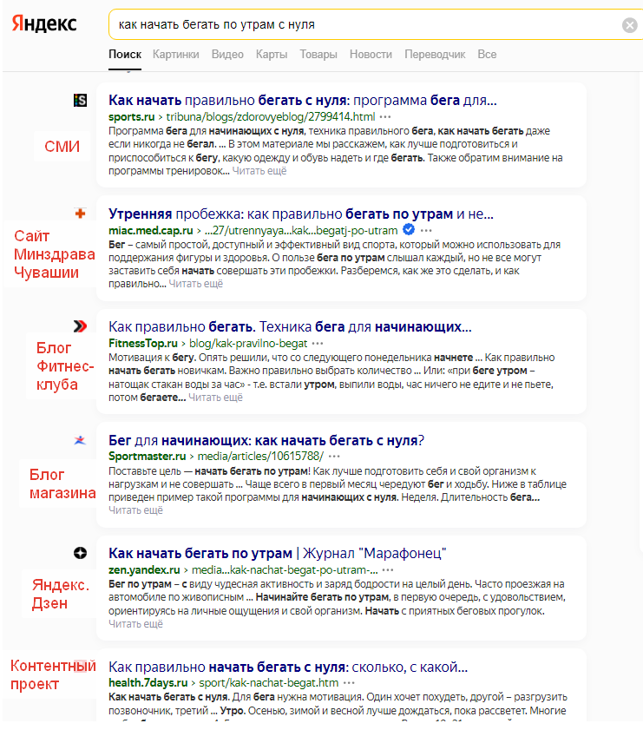
Task: Switch to the Видео tab
Action: click(x=227, y=55)
